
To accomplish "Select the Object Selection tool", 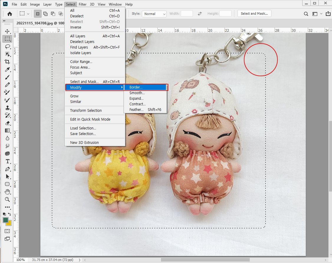I will tap(7, 54).
